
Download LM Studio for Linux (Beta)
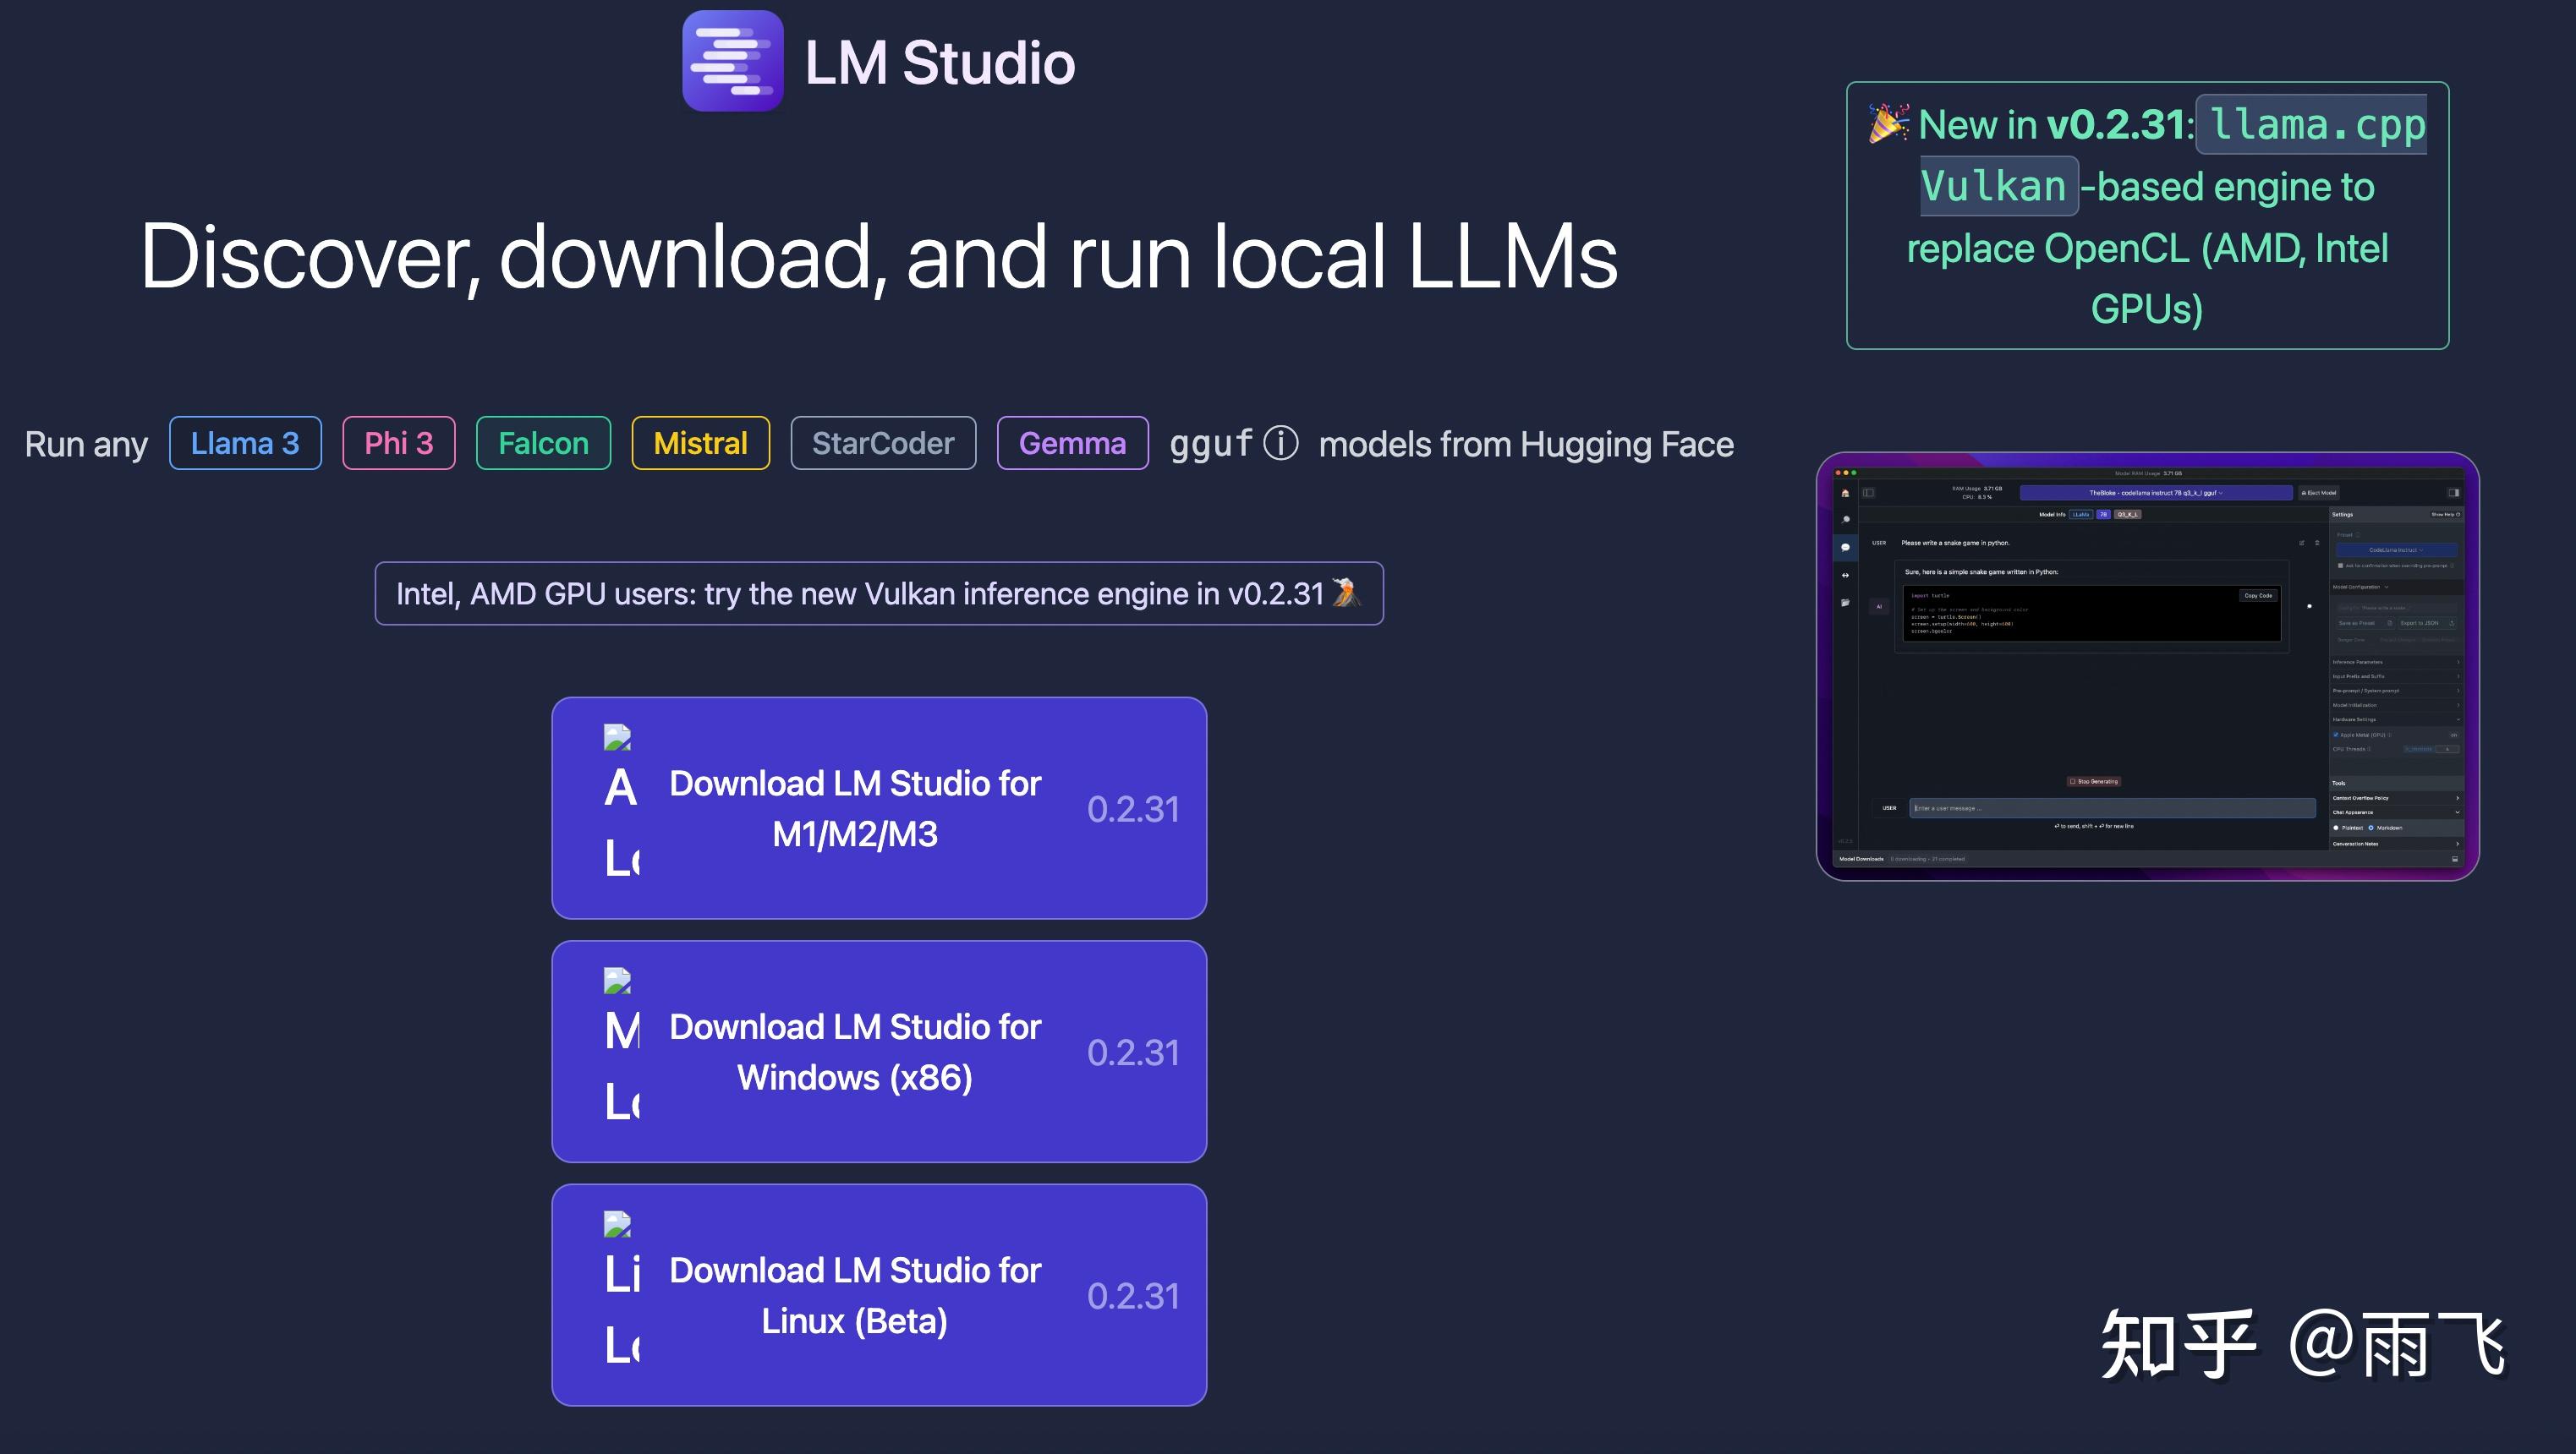pyautogui.click(x=878, y=1295)
